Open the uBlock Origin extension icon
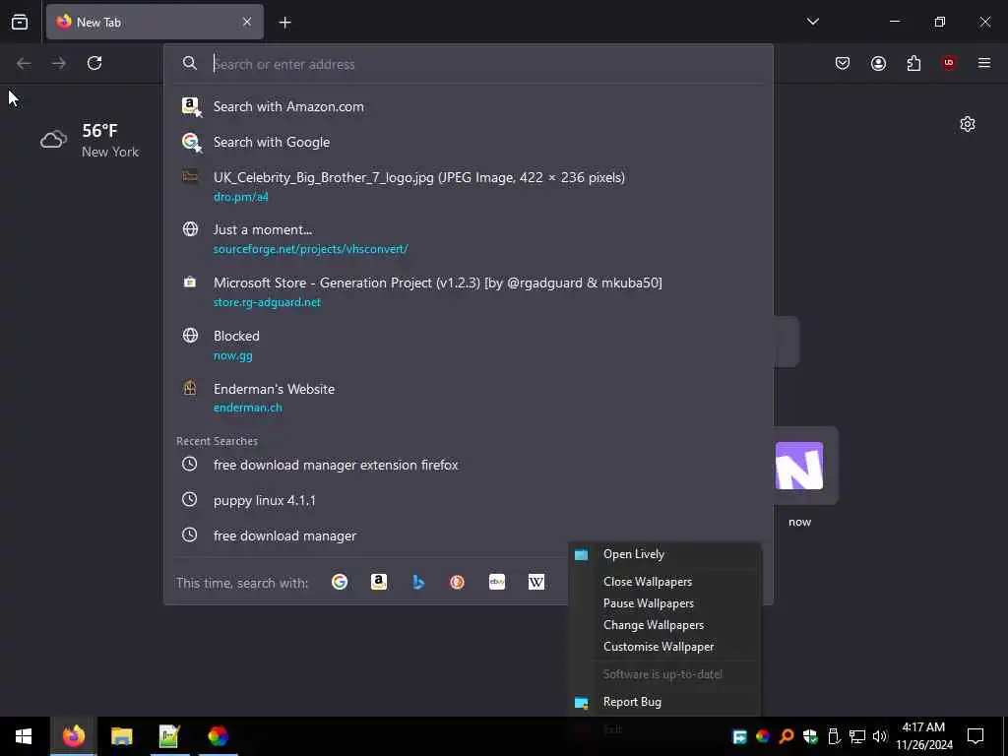Screen dimensions: 1008x756 [x=949, y=63]
